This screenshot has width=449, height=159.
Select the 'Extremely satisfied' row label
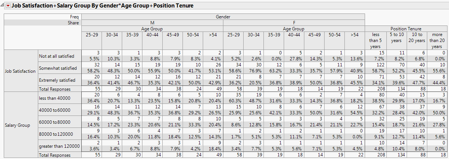tap(58, 80)
